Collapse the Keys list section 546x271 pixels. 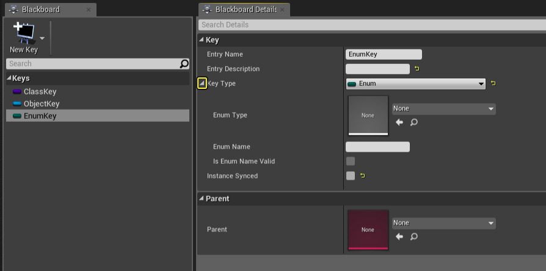click(9, 79)
